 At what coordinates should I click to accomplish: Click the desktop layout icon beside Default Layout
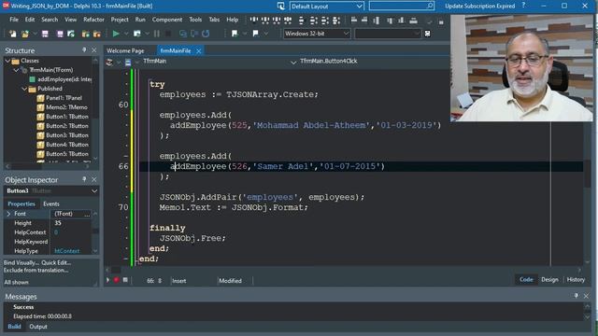point(281,7)
